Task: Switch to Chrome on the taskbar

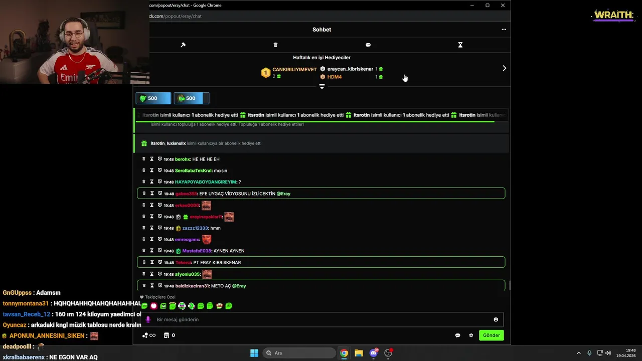Action: 344,353
